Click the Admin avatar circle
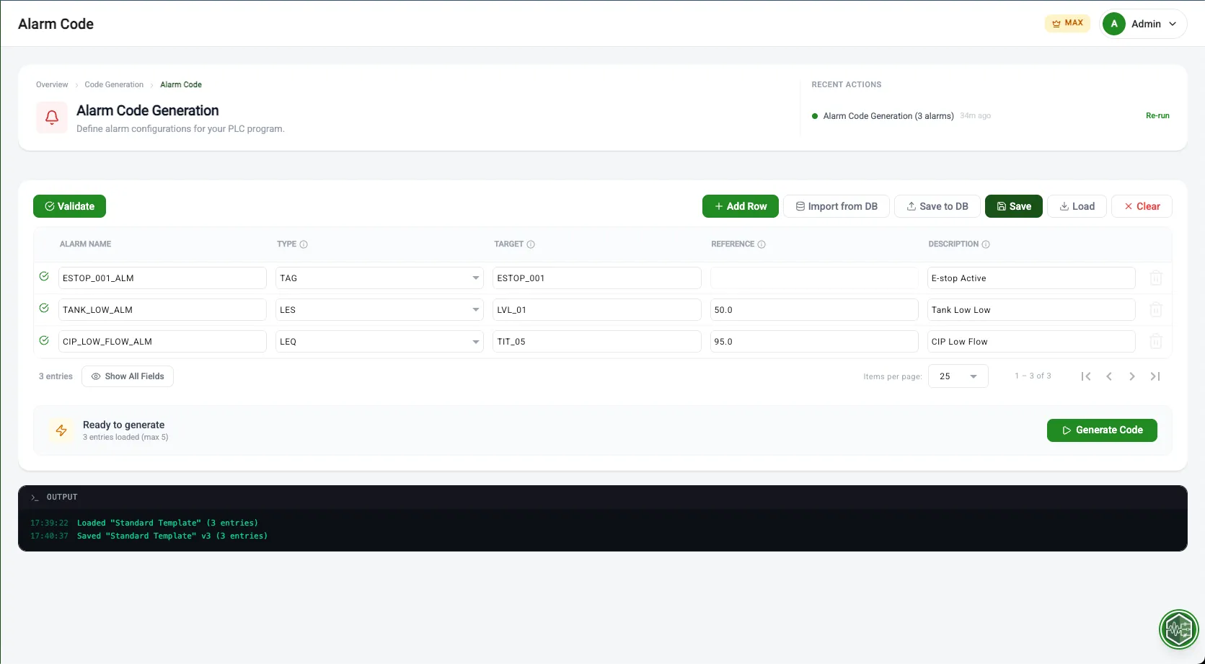Screen dimensions: 1205x664 1114,24
